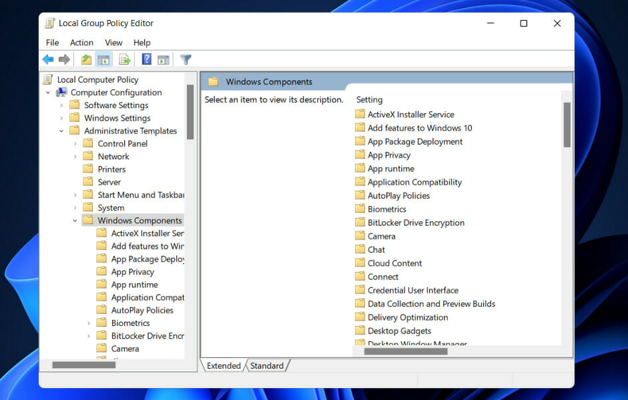The width and height of the screenshot is (628, 400).
Task: Select App runtime in the left tree
Action: pyautogui.click(x=135, y=285)
